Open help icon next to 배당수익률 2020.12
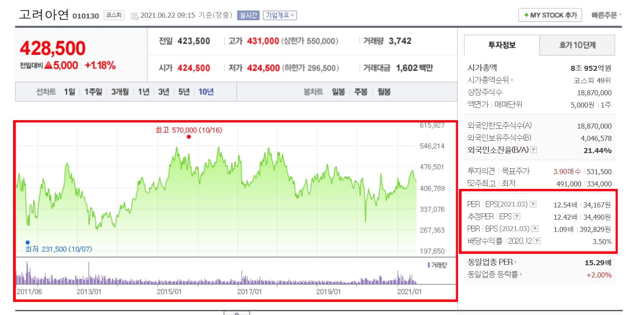627x315 pixels. pos(537,241)
